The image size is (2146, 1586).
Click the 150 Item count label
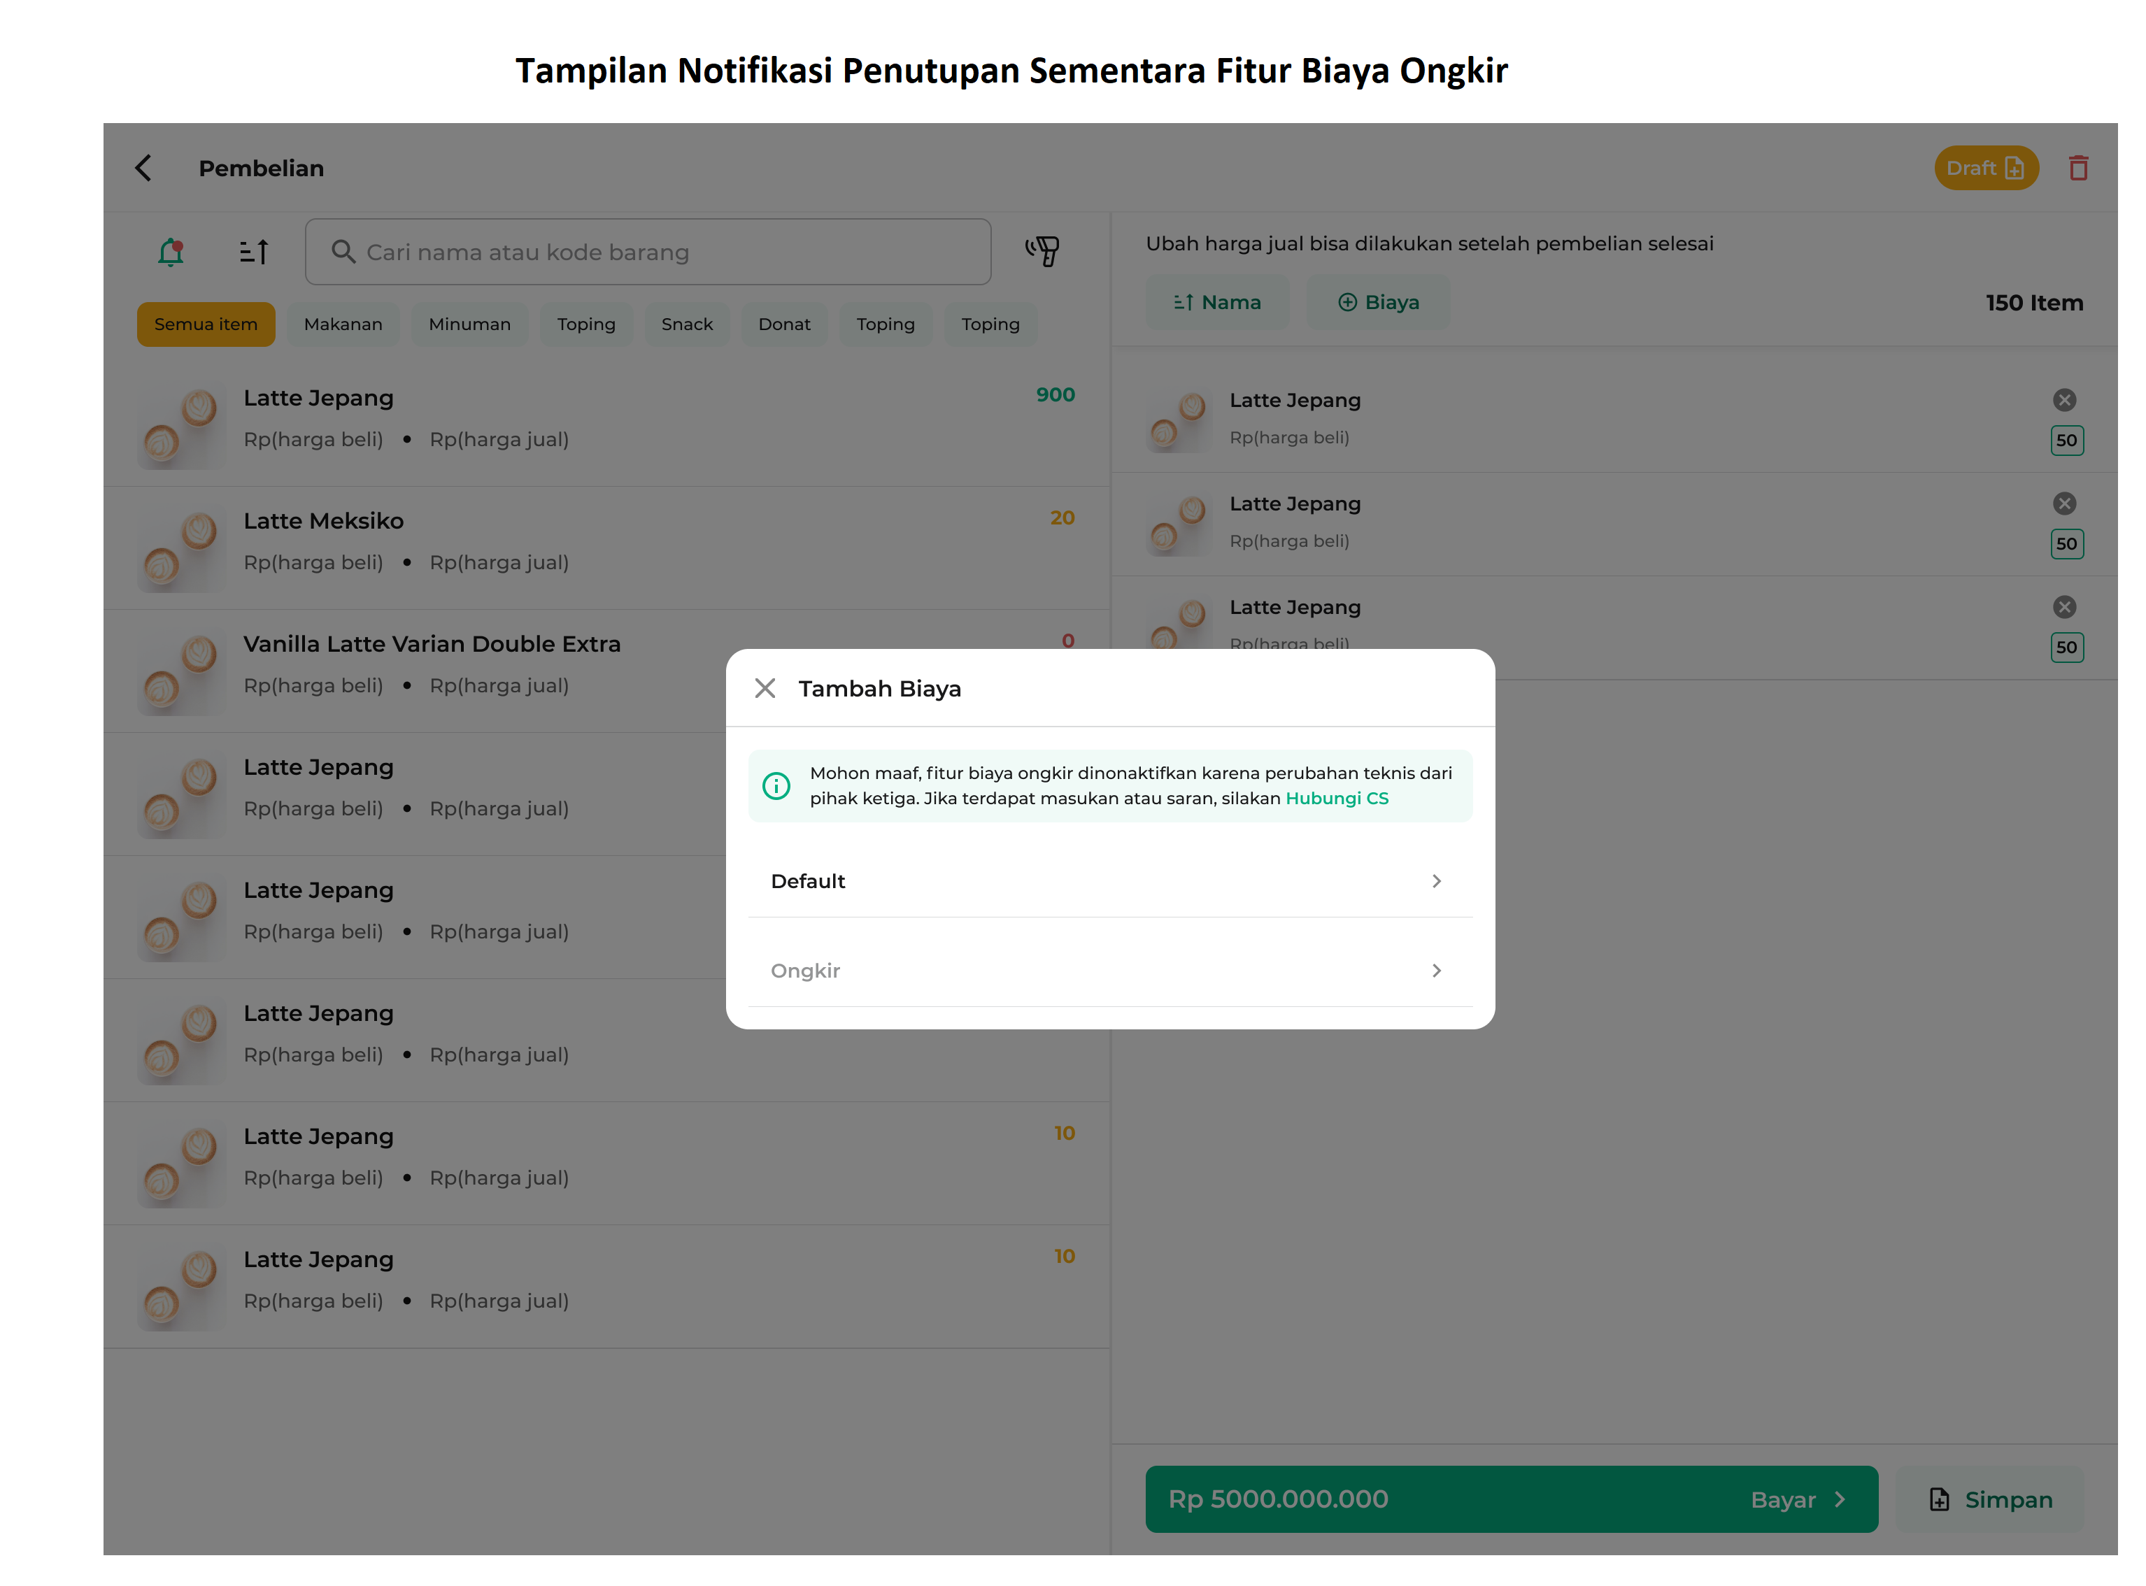point(2033,303)
